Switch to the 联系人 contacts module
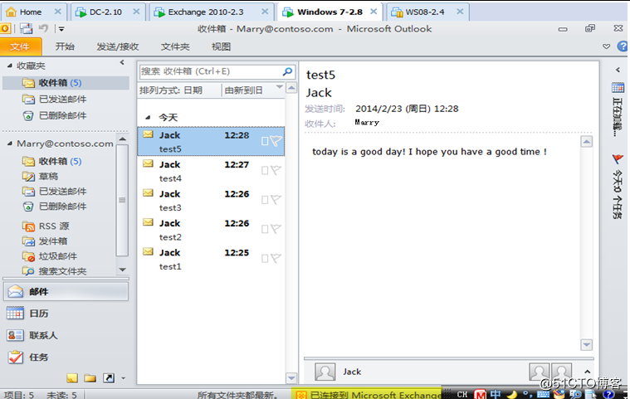This screenshot has width=630, height=399. click(x=66, y=335)
